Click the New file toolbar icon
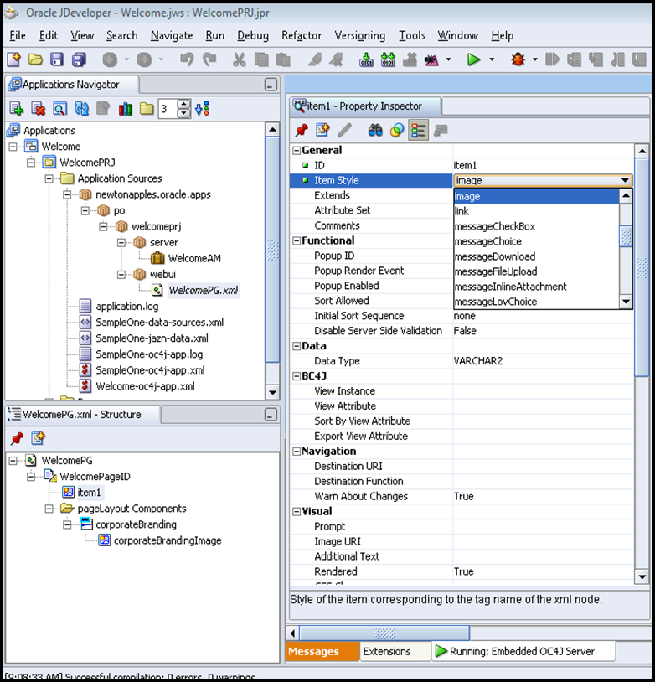The image size is (655, 682). click(14, 59)
